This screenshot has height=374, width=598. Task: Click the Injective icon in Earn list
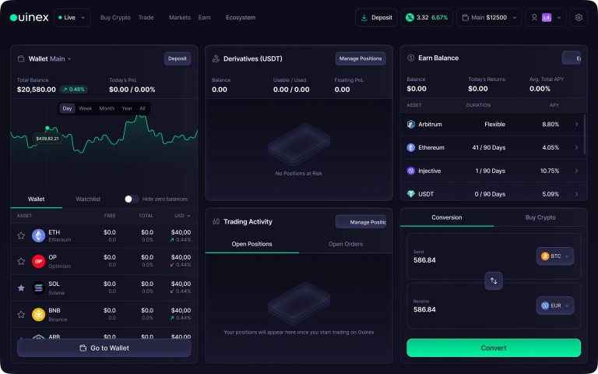(411, 171)
